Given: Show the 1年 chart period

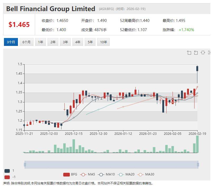Looking at the screenshot, I should 40,42.
